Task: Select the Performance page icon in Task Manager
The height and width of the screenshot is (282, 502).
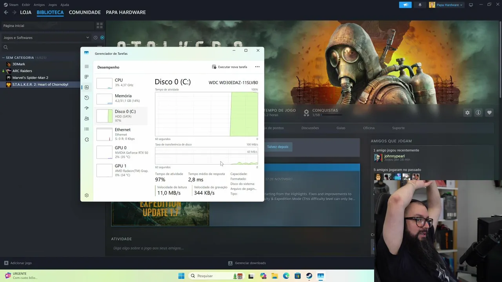Action: click(87, 87)
